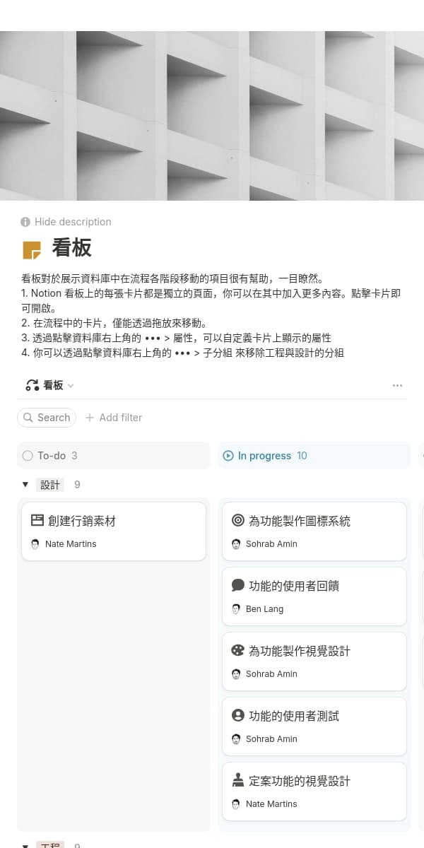This screenshot has height=848, width=424.
Task: Click the card icon on 創建行銷素材
Action: click(x=36, y=520)
